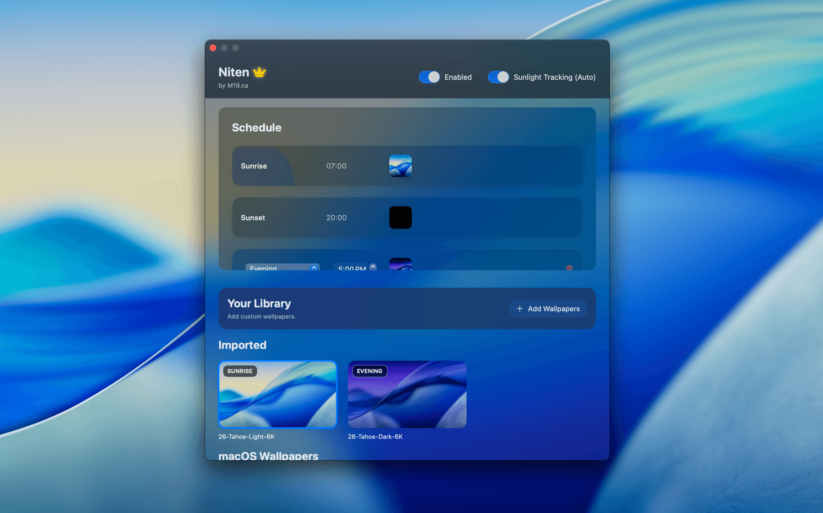Click the dropdown arrows on Evening selector

point(314,268)
